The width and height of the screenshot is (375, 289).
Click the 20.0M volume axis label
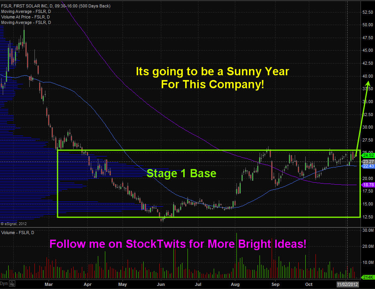point(368,246)
